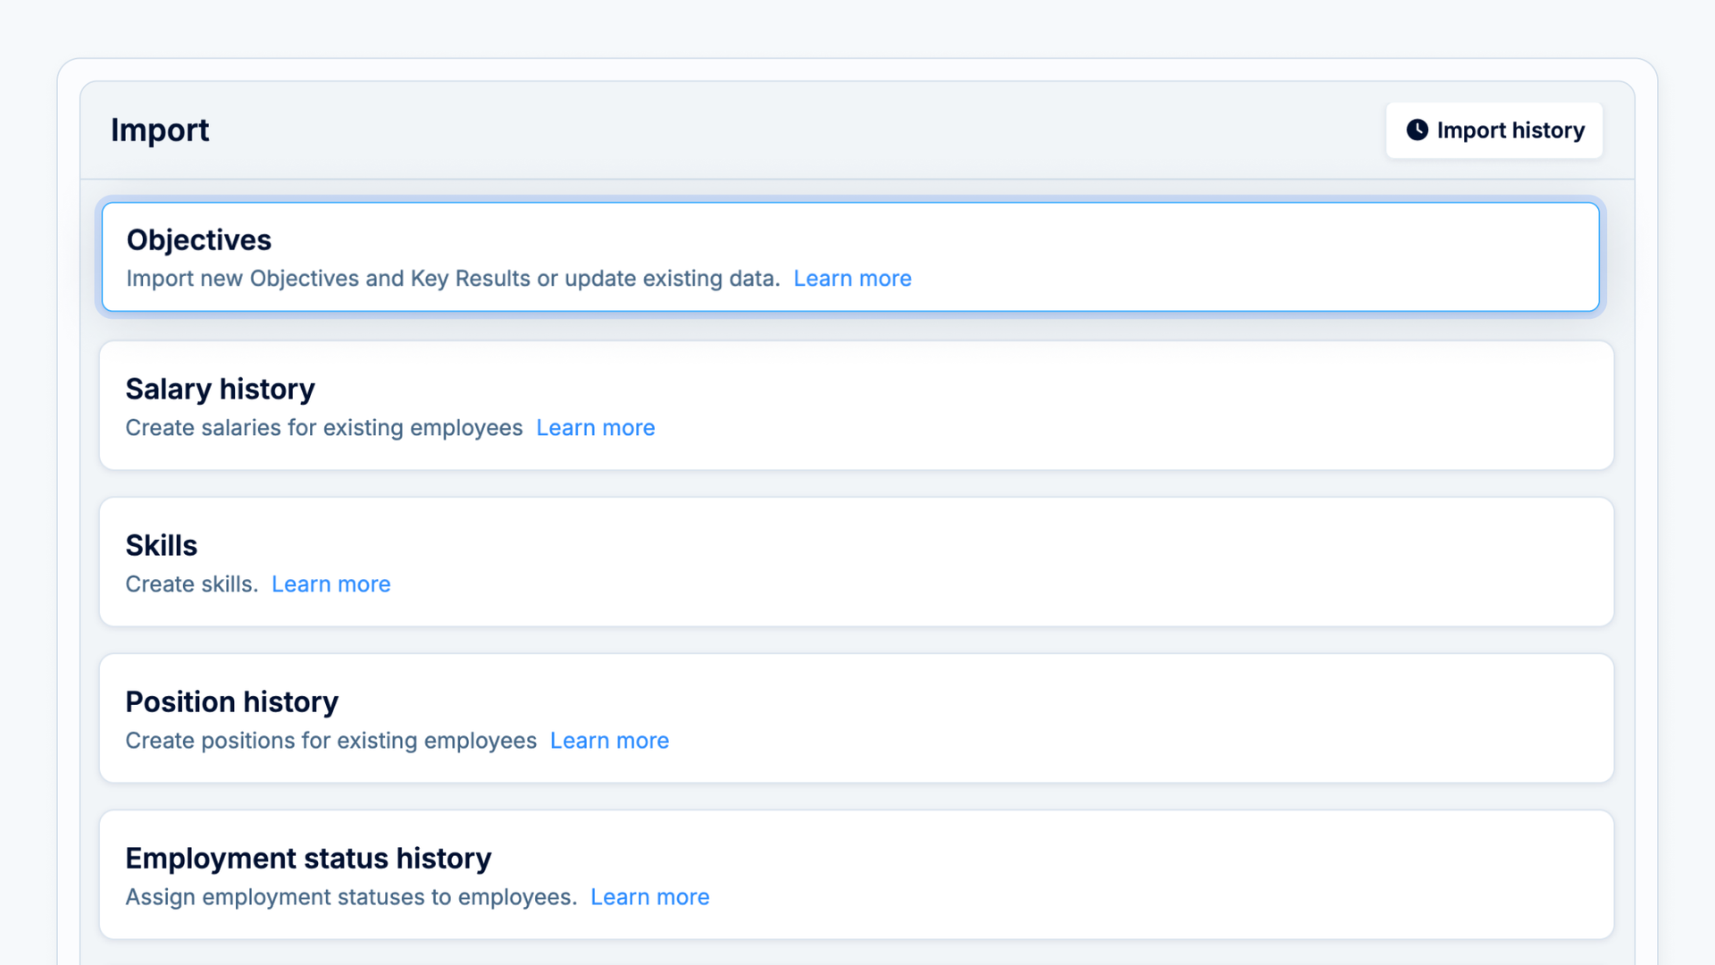The width and height of the screenshot is (1715, 965).
Task: Click the Salary history heading
Action: [x=220, y=390]
